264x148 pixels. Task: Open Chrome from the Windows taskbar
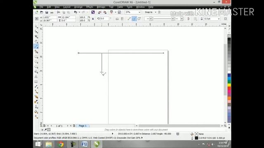[x=61, y=144]
